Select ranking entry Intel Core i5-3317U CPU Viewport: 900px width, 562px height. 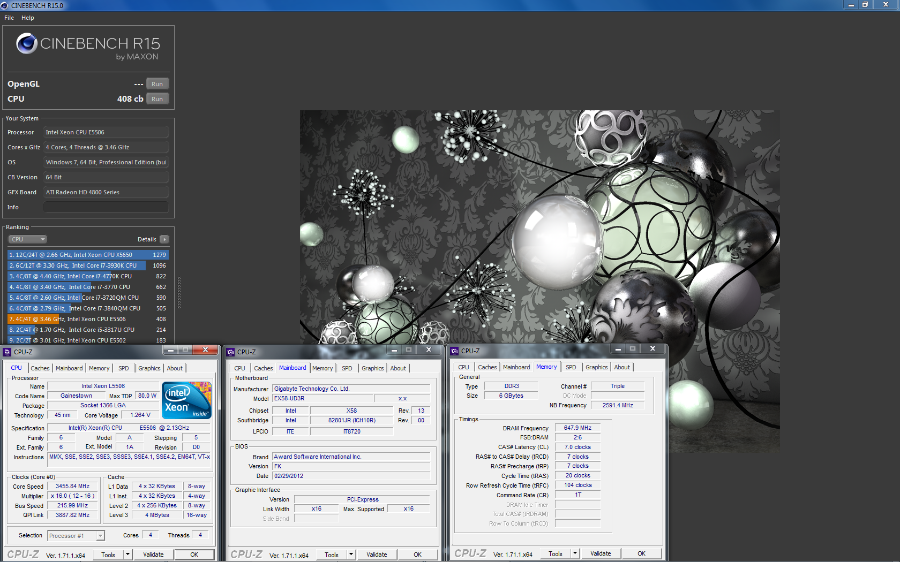(x=88, y=330)
